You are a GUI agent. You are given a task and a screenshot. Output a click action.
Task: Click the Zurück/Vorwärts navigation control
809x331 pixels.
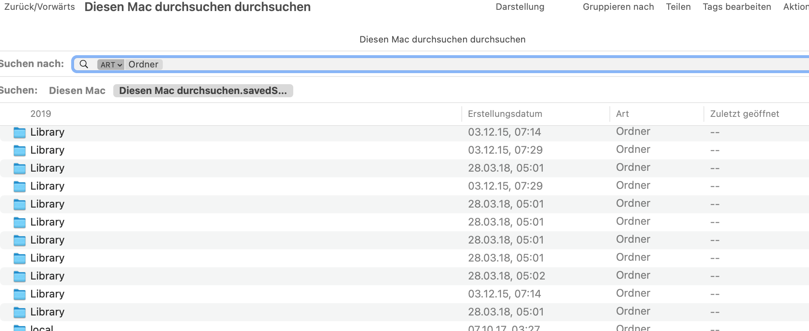40,7
